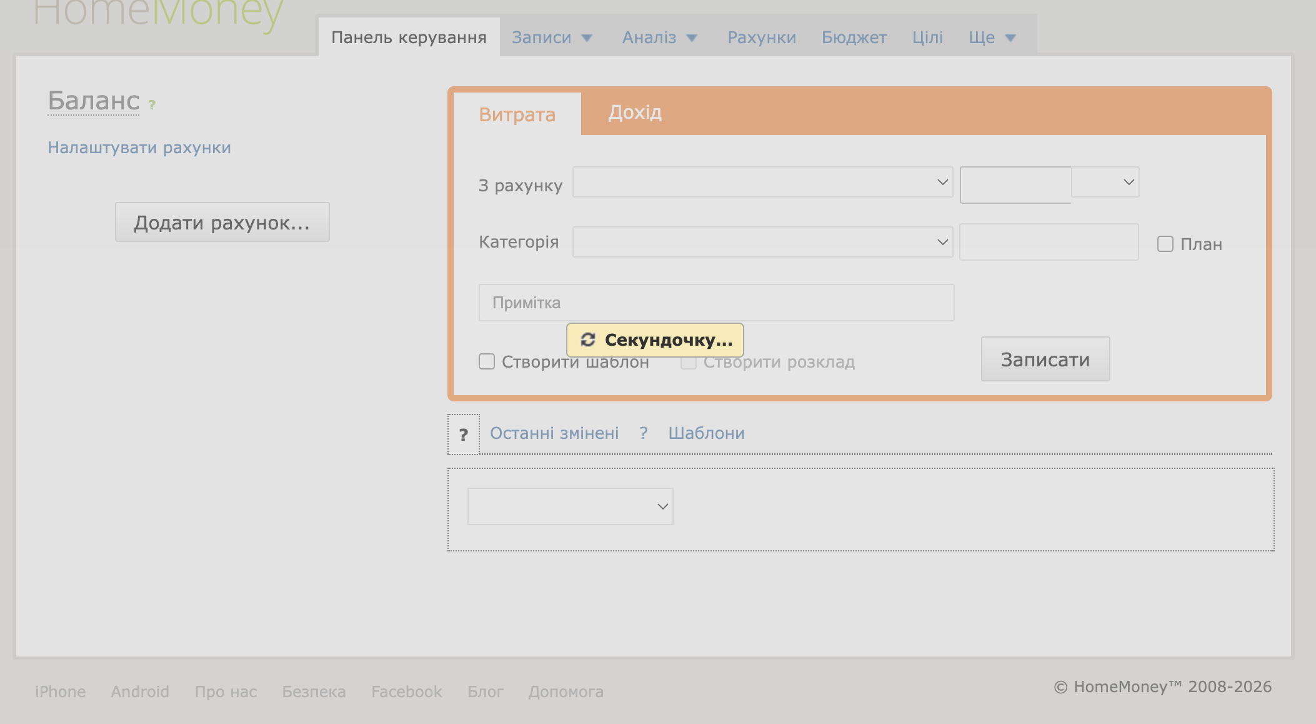The width and height of the screenshot is (1316, 724).
Task: Click the boxed question mark before Останні змінені
Action: [464, 435]
